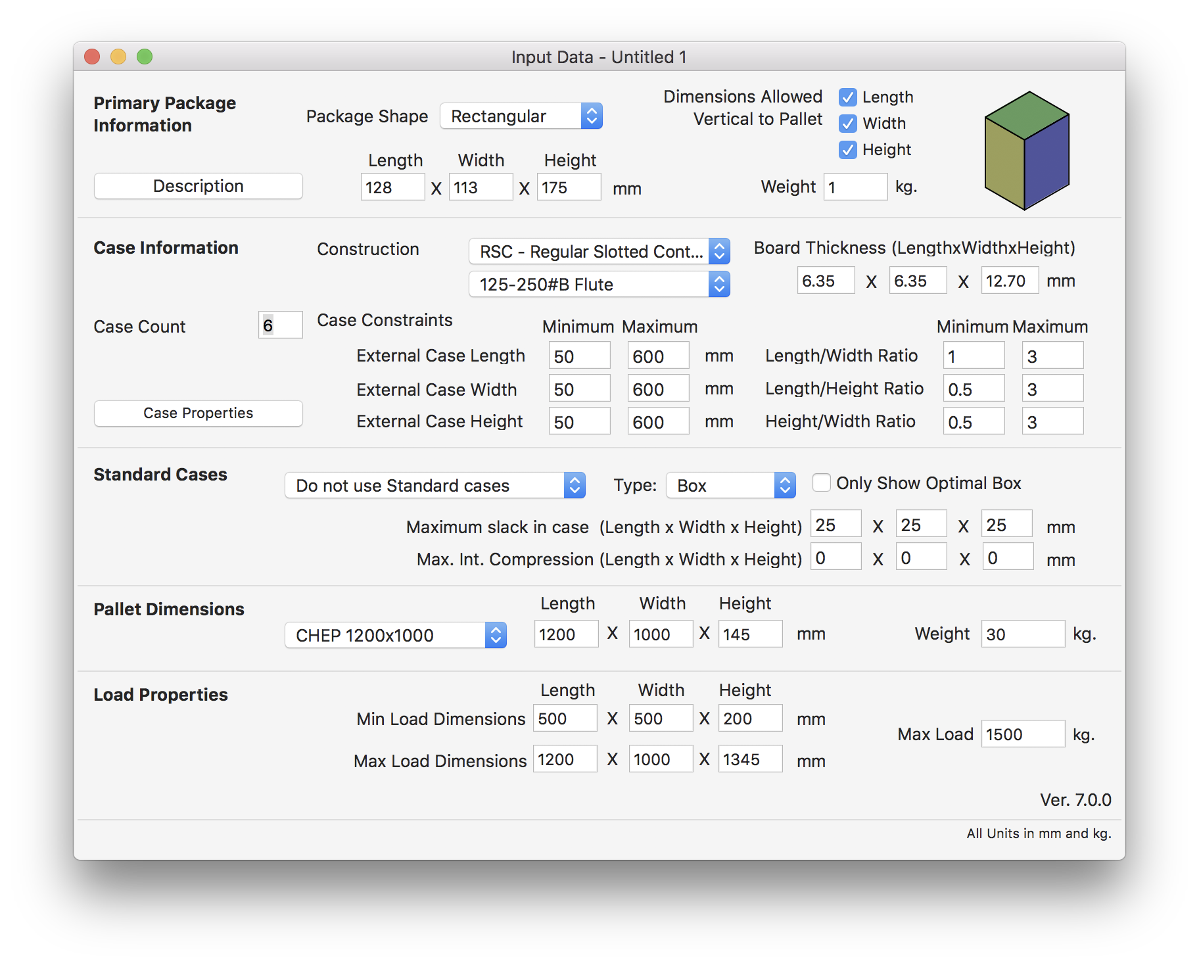Select the primary package Length field
The width and height of the screenshot is (1199, 965).
point(392,188)
